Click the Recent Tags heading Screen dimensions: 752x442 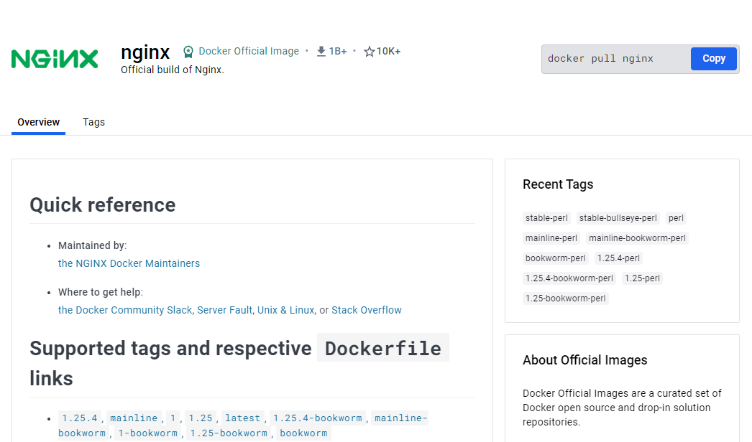[558, 184]
